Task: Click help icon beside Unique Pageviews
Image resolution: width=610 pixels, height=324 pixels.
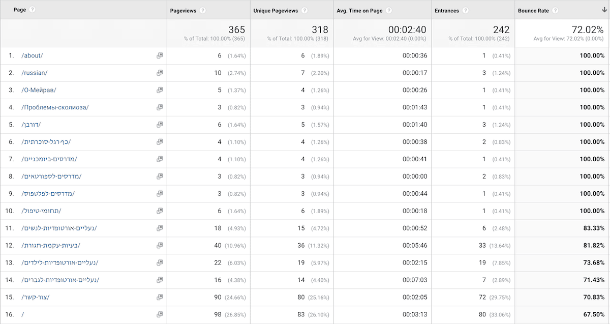Action: pos(304,10)
